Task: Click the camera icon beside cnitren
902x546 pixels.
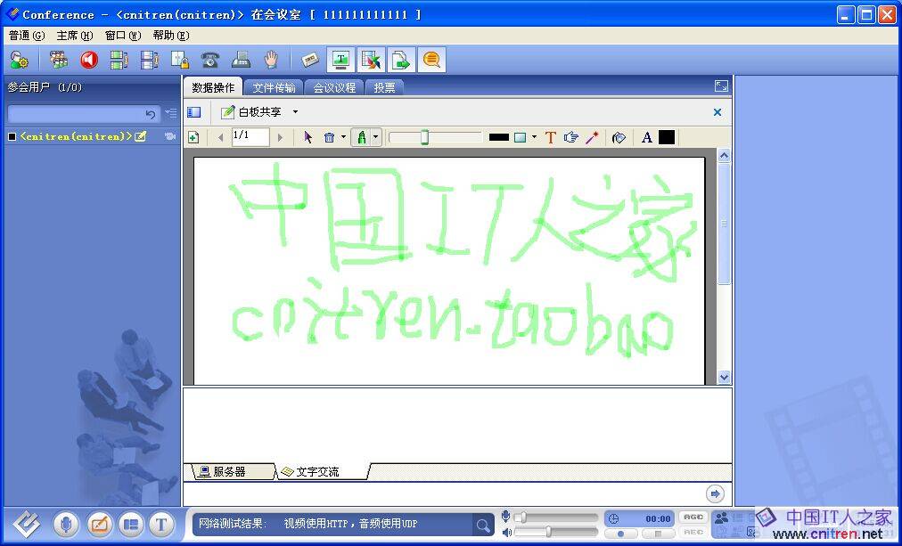Action: click(169, 136)
